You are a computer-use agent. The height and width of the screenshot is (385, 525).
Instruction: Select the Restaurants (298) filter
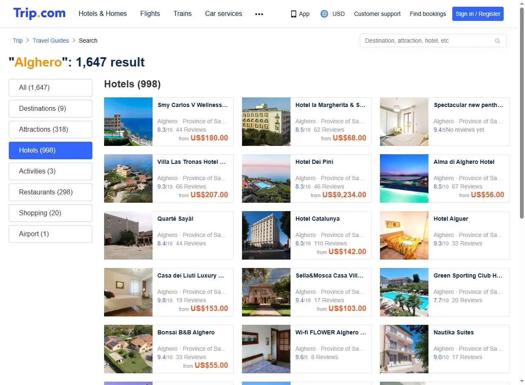(51, 192)
